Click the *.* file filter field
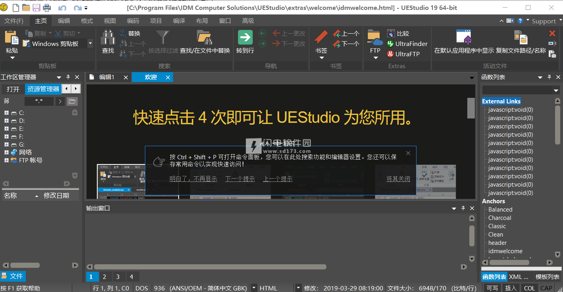The image size is (563, 292). 39,101
